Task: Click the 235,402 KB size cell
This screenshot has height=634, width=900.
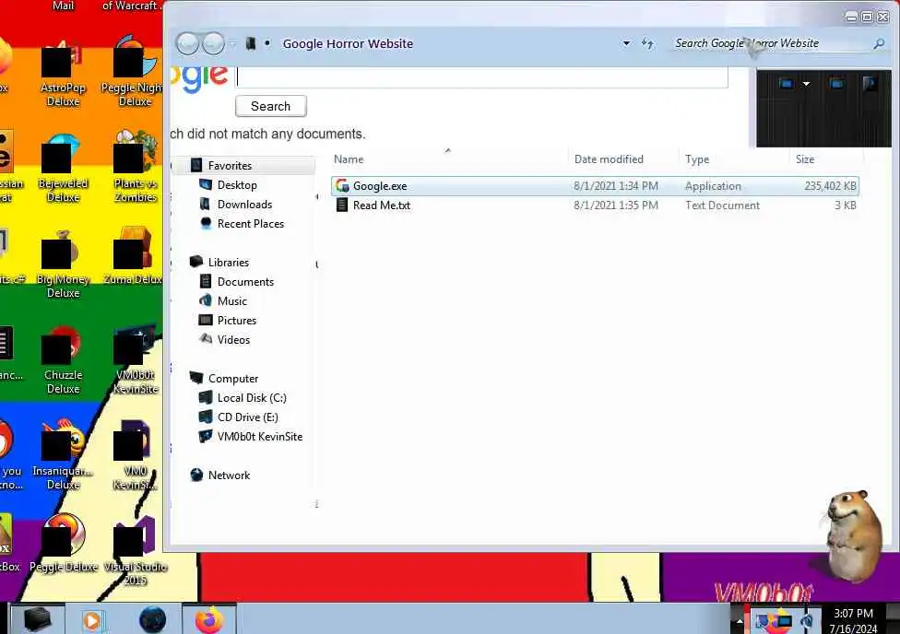Action: click(830, 186)
